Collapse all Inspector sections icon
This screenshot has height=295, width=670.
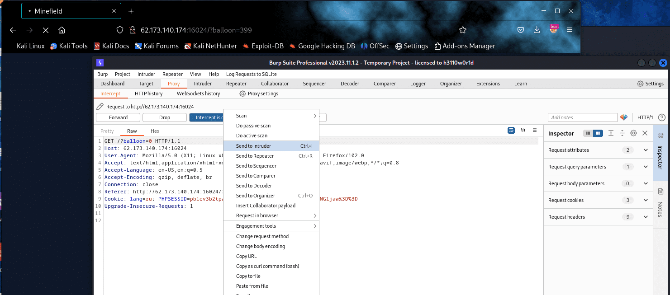tap(622, 133)
